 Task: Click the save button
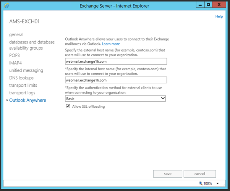coord(167,174)
